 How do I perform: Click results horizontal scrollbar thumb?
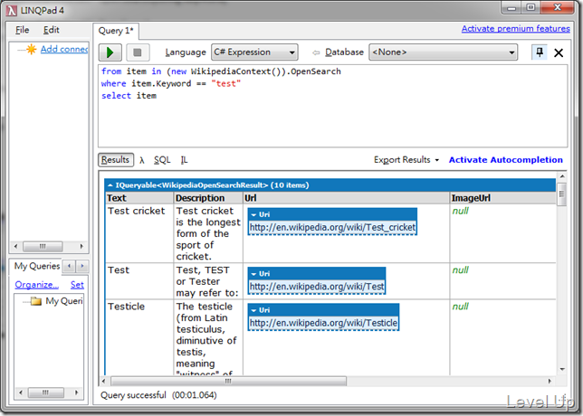coord(228,381)
